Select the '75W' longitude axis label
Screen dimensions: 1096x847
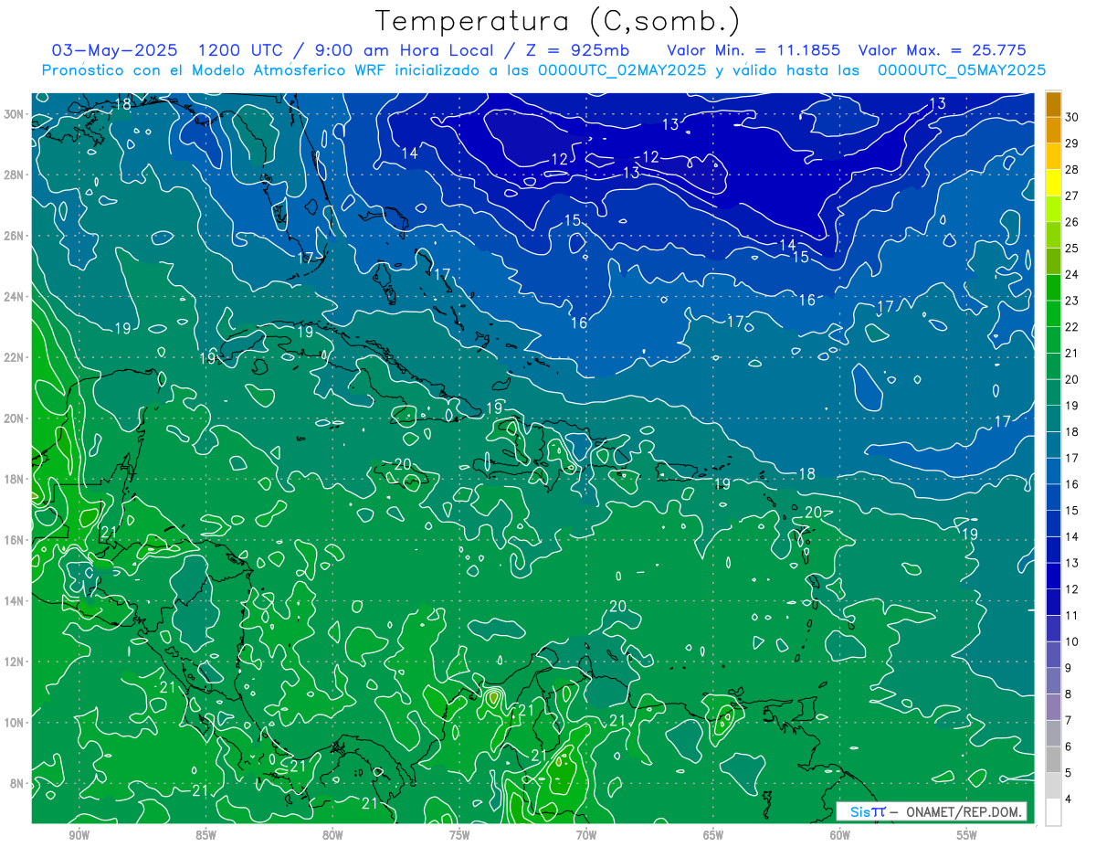(459, 835)
